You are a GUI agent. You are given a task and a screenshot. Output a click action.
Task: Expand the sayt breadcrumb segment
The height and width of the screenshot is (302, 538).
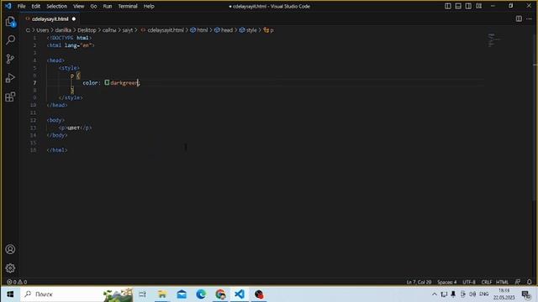(127, 30)
